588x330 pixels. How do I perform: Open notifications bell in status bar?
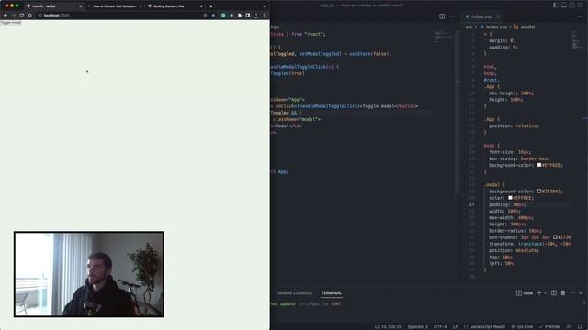580,326
